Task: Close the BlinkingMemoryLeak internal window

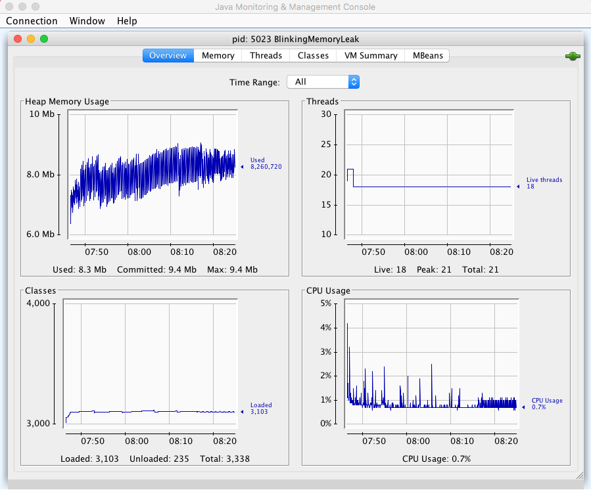Action: point(18,39)
